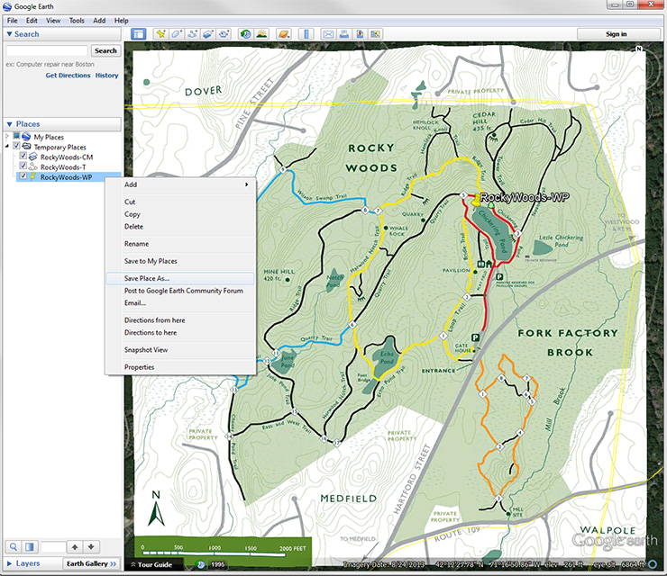Image resolution: width=667 pixels, height=576 pixels.
Task: Open the Tools menu
Action: click(77, 20)
